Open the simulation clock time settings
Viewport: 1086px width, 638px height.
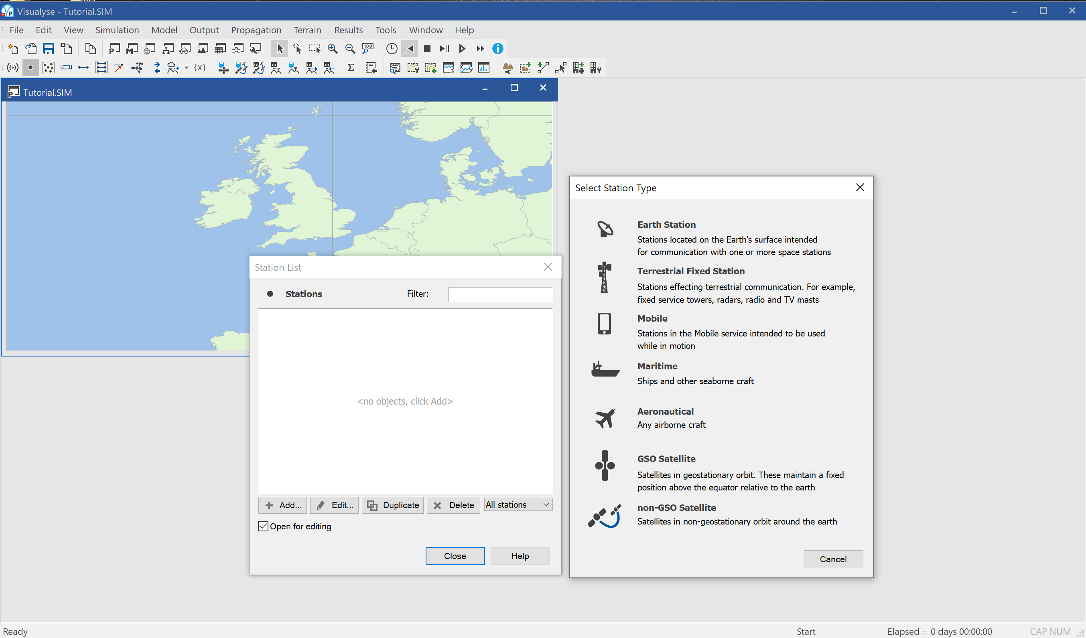pos(391,49)
